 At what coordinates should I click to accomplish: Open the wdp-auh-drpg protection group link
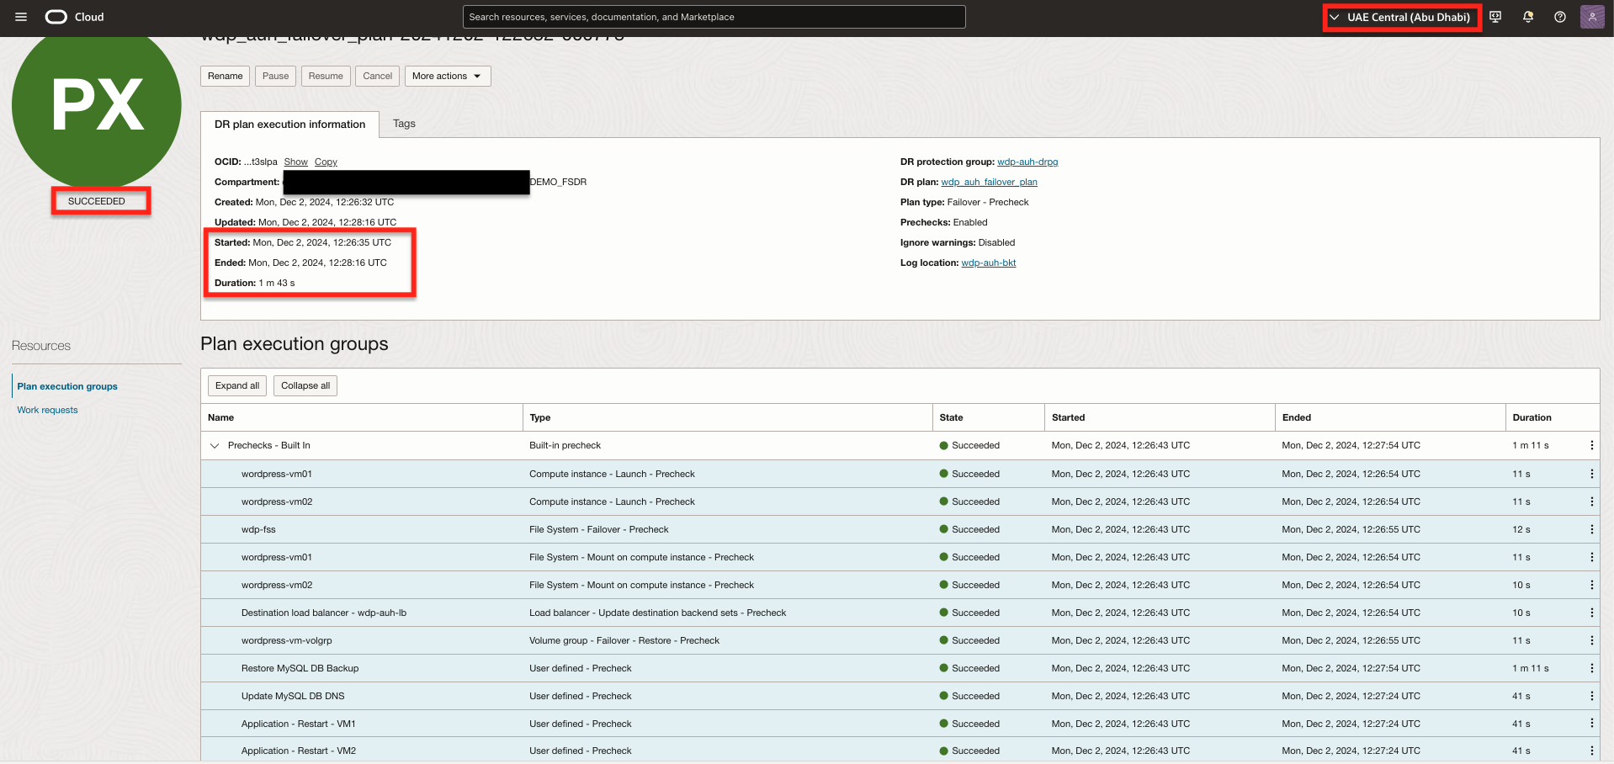[1027, 162]
